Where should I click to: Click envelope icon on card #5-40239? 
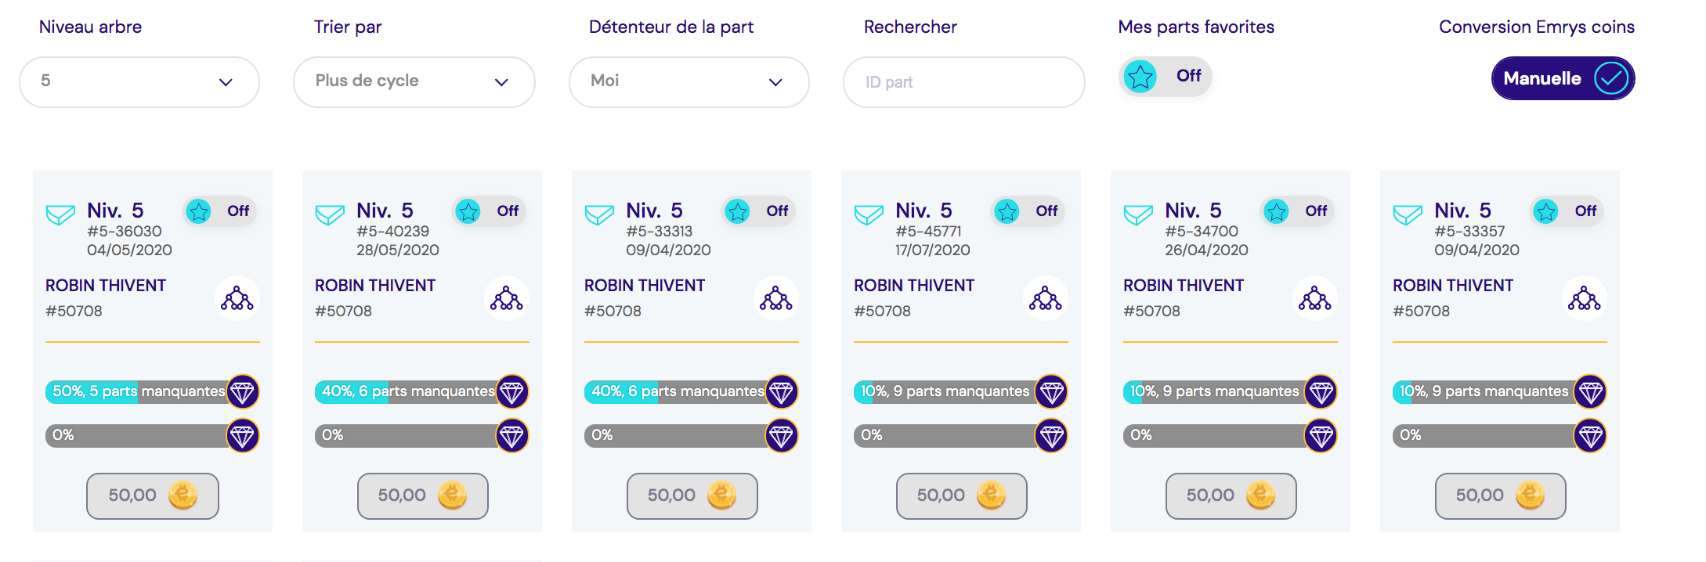pyautogui.click(x=330, y=214)
